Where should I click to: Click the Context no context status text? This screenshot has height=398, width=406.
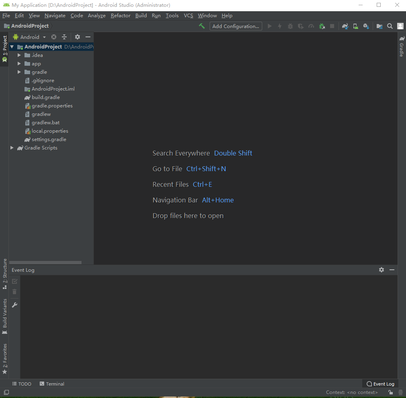coord(352,392)
